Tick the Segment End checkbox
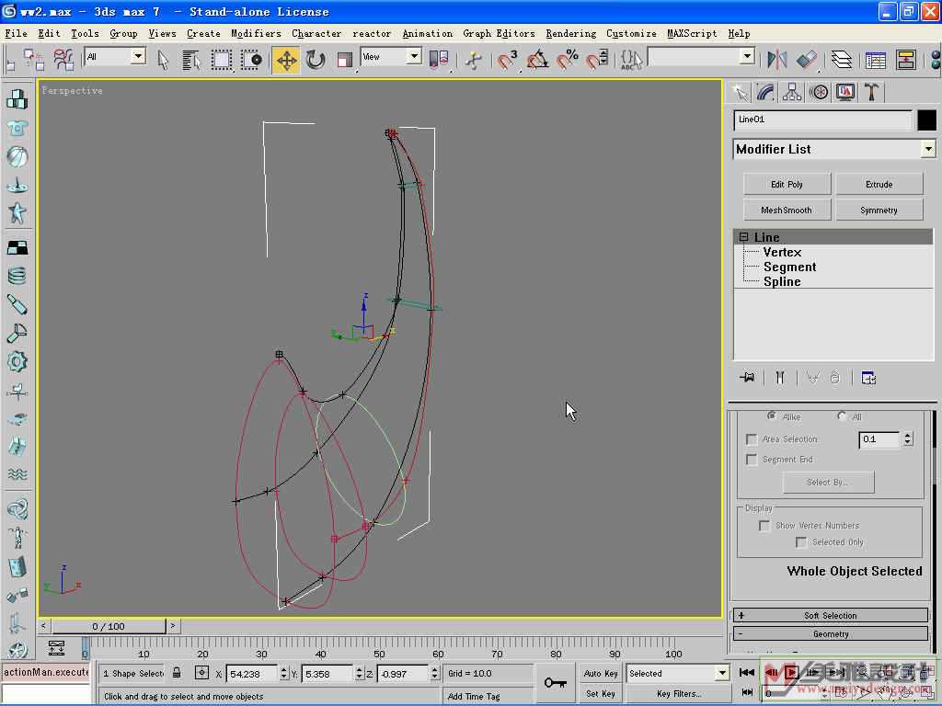Viewport: 942px width, 706px height. (752, 460)
